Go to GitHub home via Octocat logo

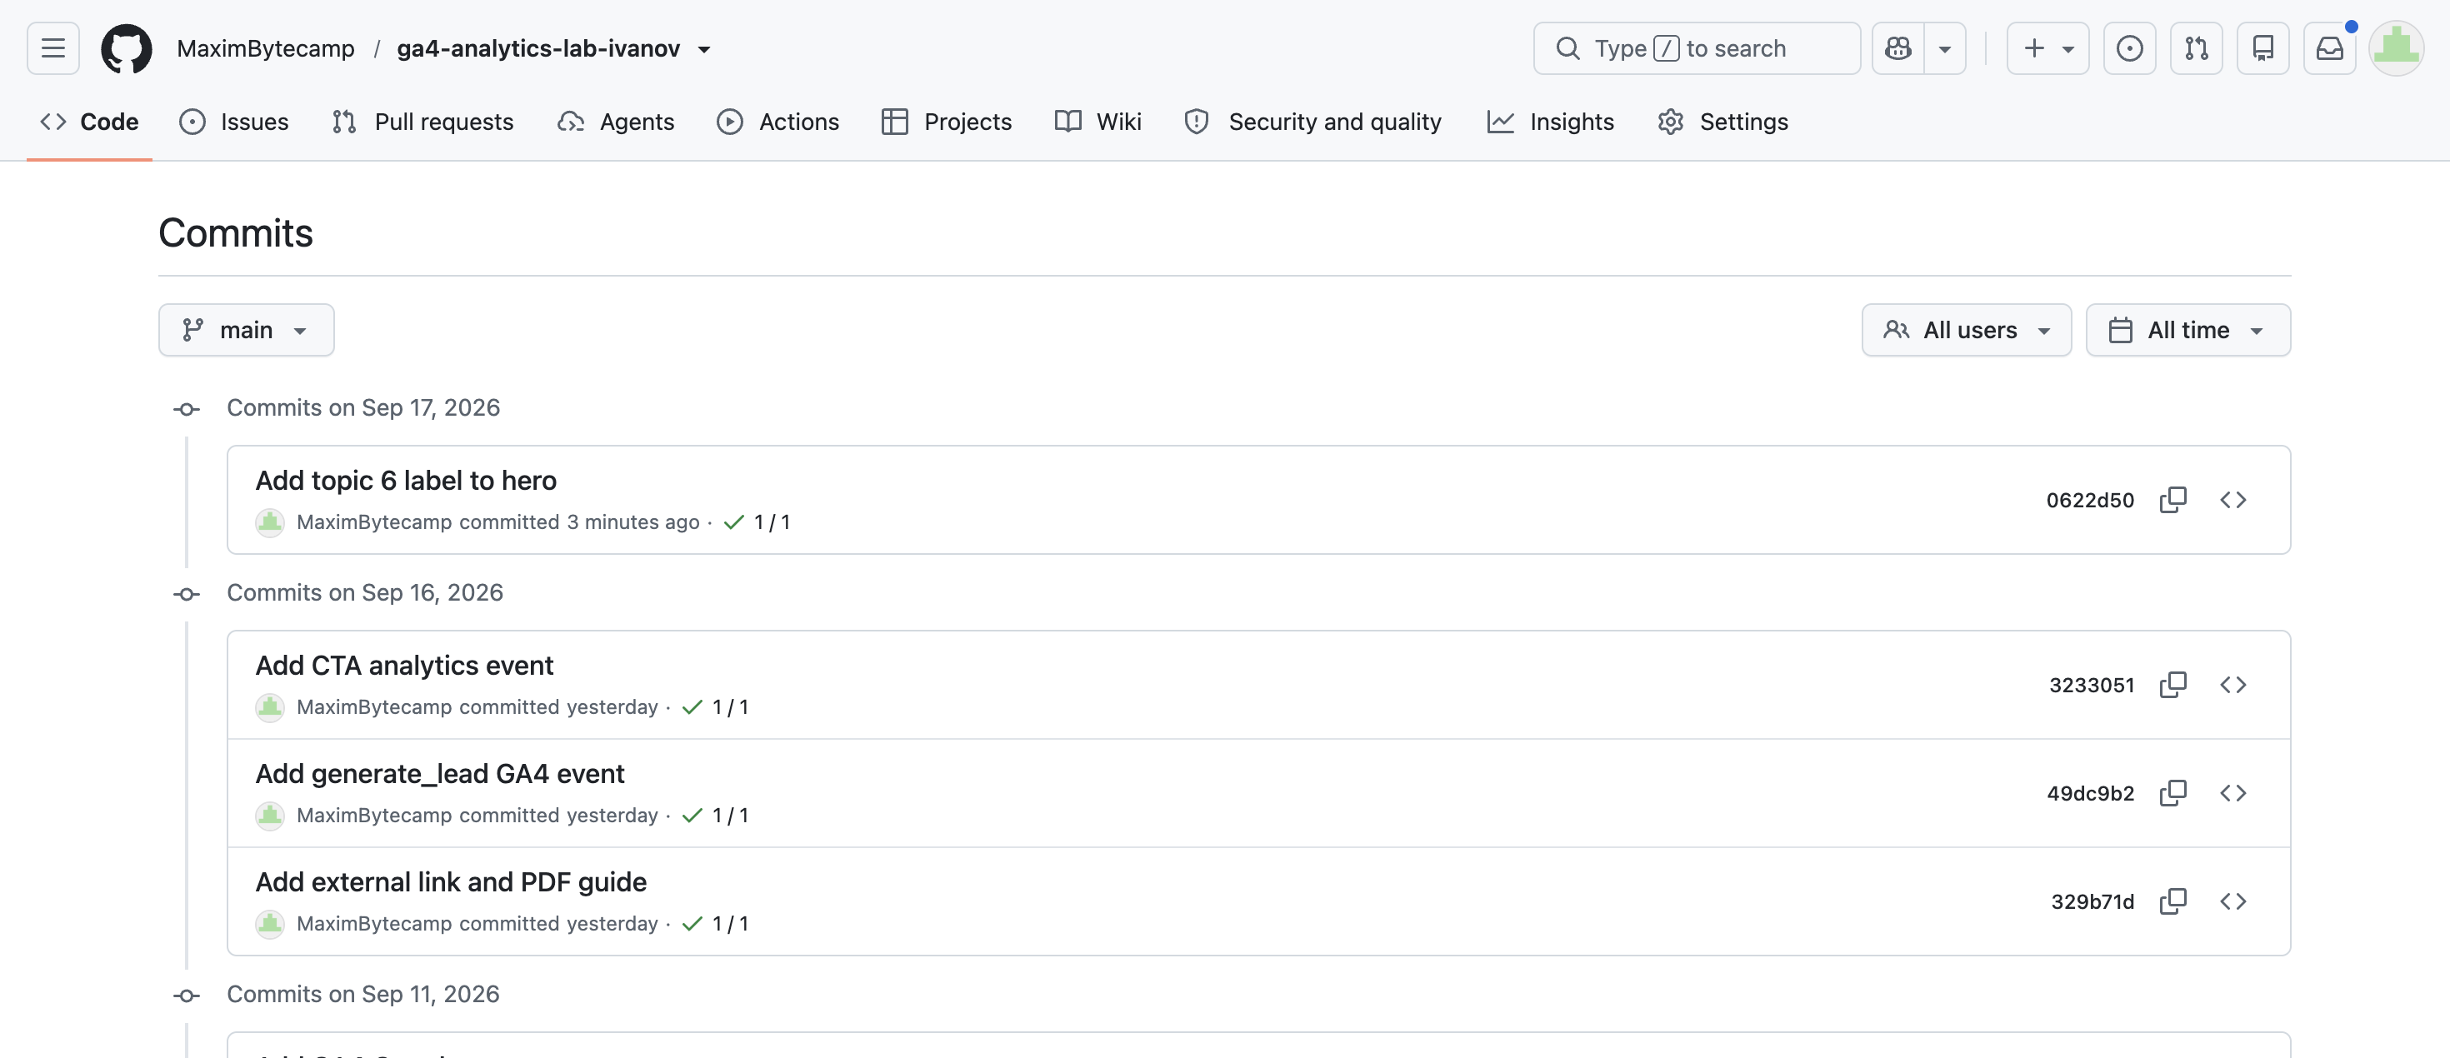tap(127, 48)
